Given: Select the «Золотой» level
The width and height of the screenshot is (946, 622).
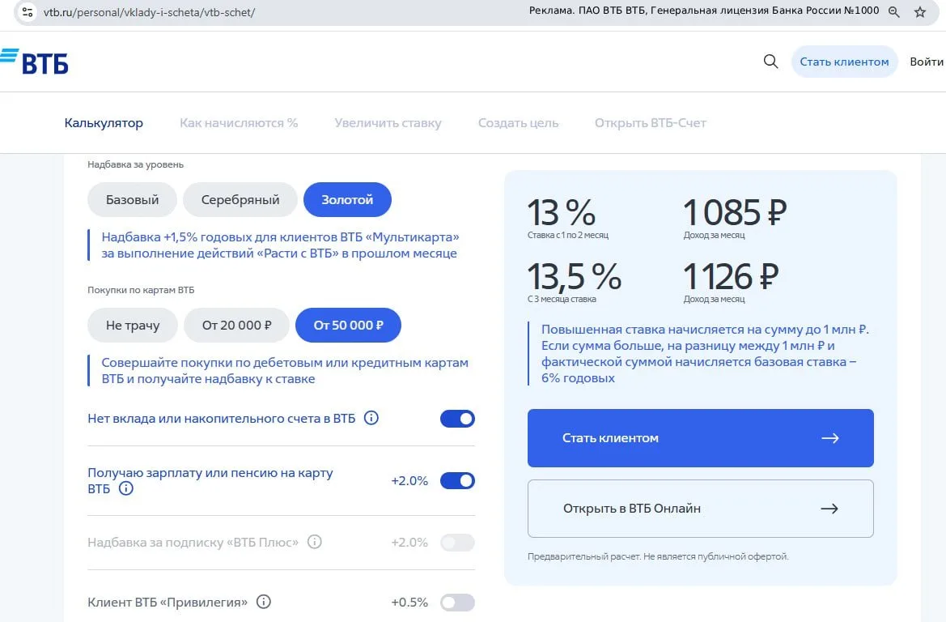Looking at the screenshot, I should [347, 199].
